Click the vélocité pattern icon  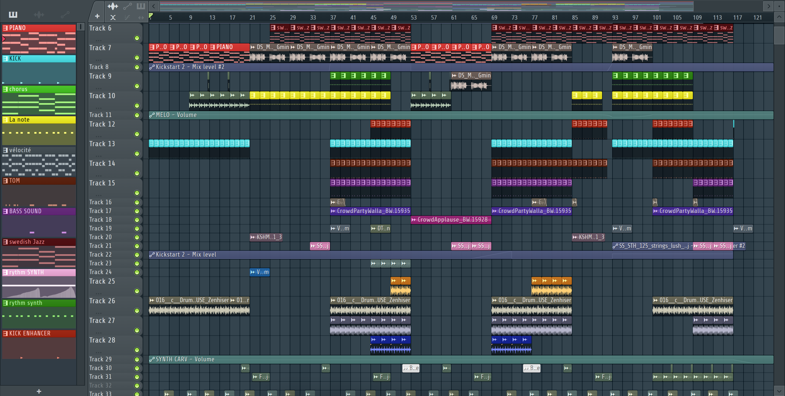tap(5, 150)
